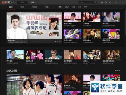Image resolution: width=126 pixels, height=95 pixels.
Task: Open the 爸爸去哪儿第二季 video thumbnail
Action: point(111,55)
